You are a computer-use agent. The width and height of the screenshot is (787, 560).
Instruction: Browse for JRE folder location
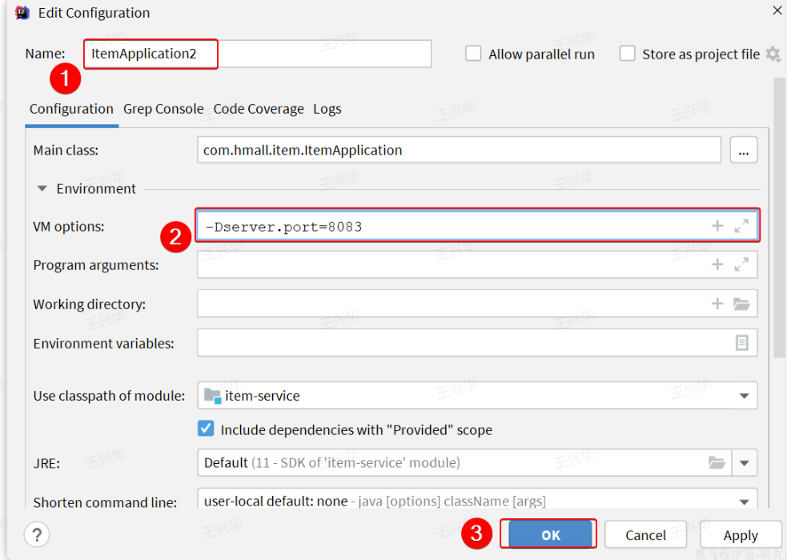(x=717, y=462)
